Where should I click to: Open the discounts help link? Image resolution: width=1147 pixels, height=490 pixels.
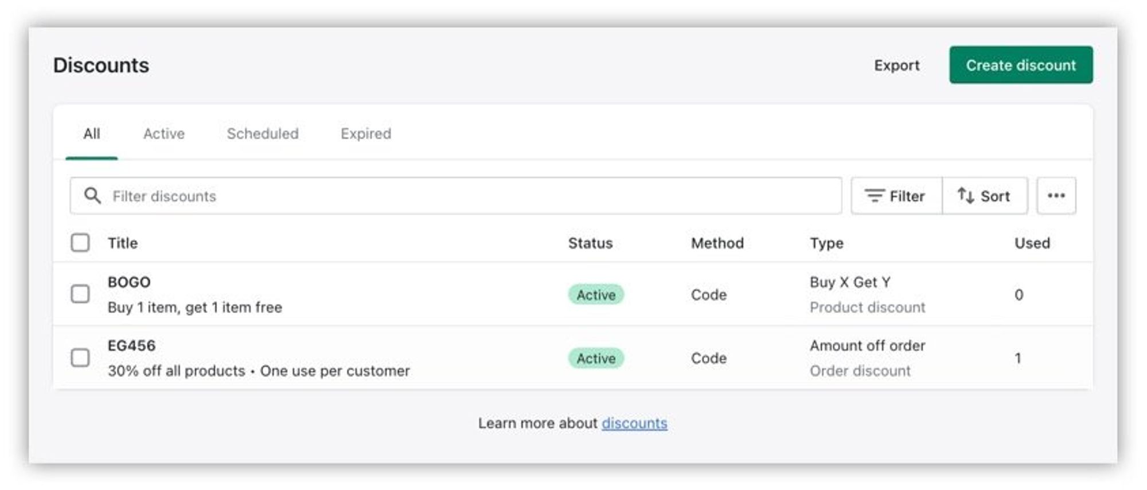[634, 423]
